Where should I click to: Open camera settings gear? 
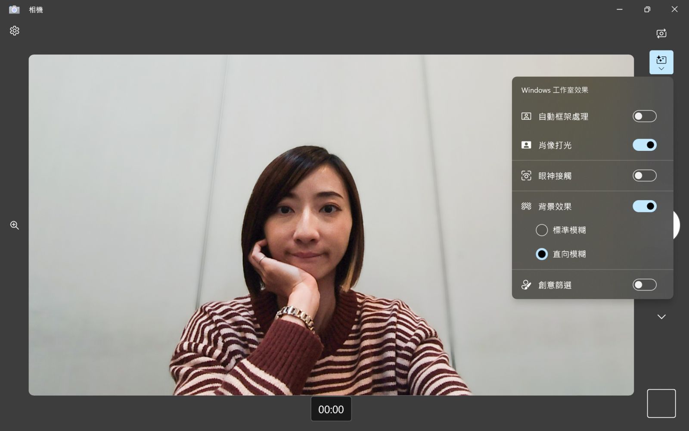point(15,31)
